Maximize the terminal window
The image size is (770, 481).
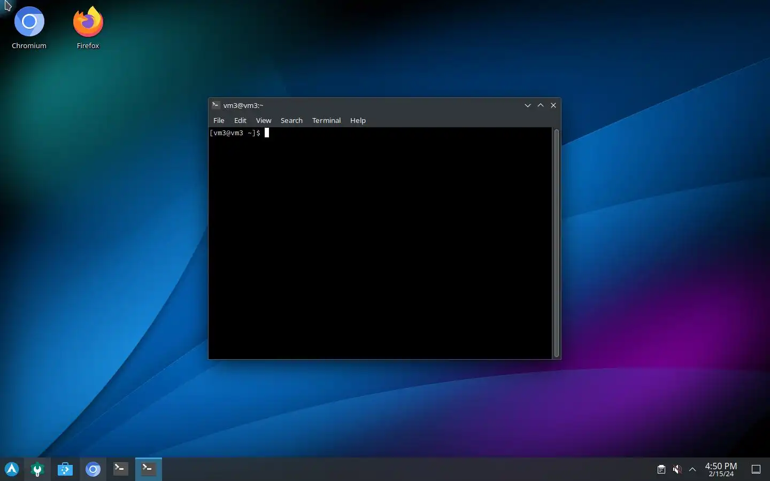tap(541, 105)
